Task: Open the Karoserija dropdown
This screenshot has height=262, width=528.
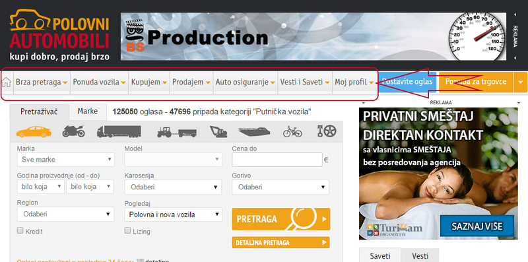Action: pyautogui.click(x=173, y=187)
